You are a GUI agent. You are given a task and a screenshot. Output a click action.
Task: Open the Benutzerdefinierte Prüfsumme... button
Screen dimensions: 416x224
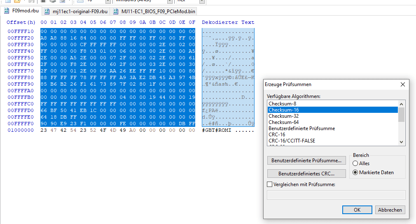[306, 160]
